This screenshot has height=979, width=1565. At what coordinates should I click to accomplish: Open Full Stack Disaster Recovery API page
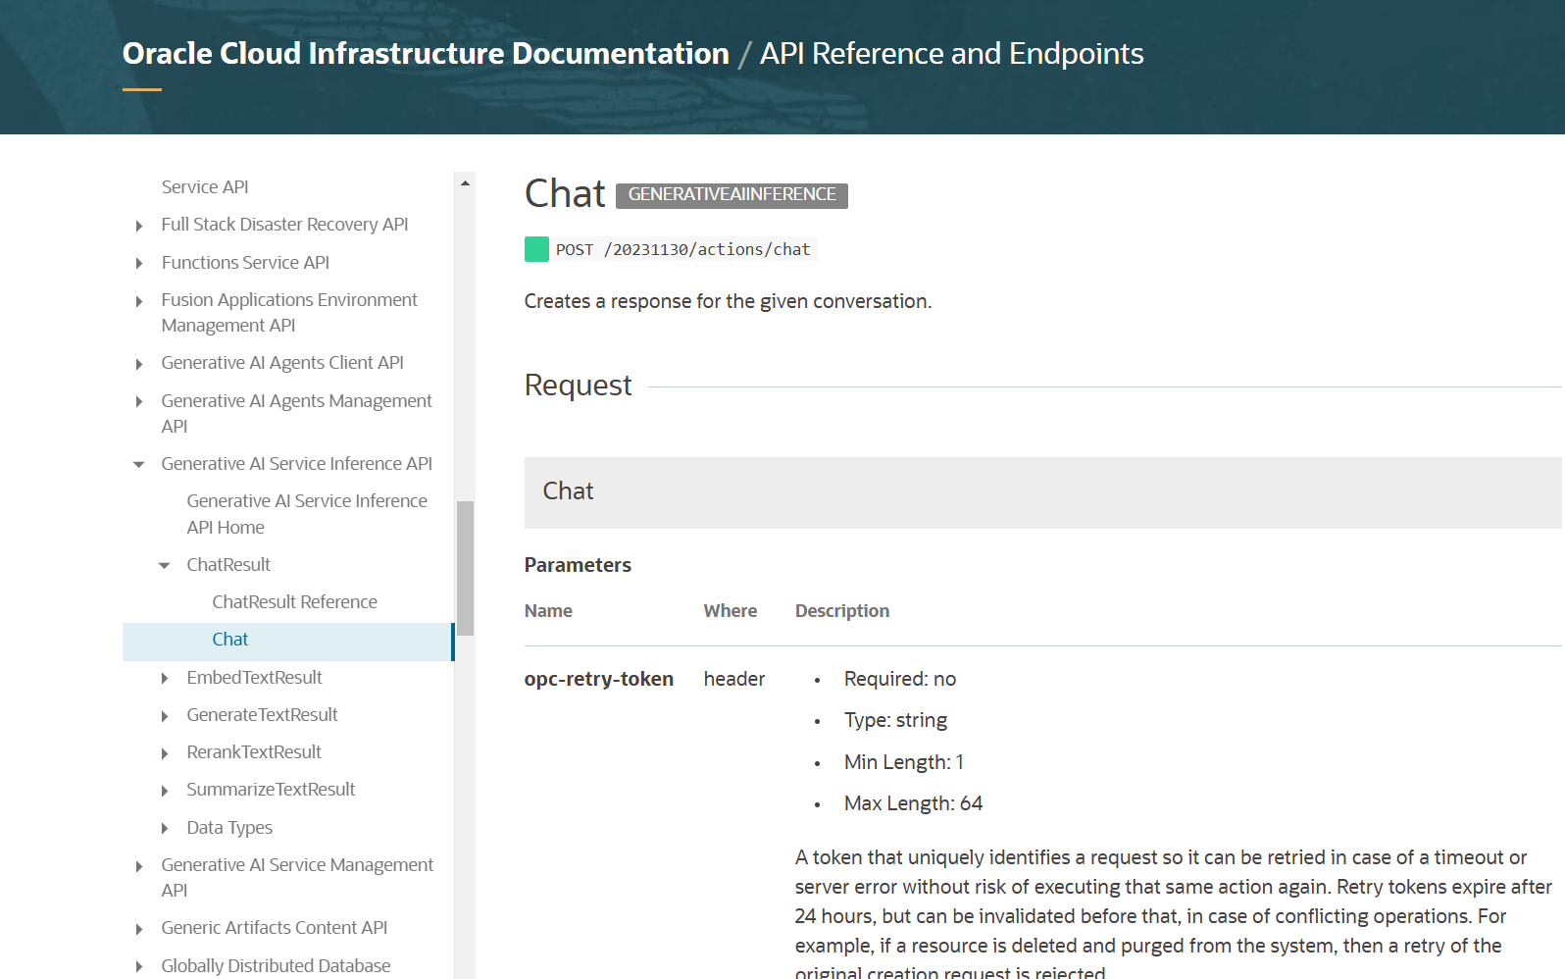pos(284,225)
